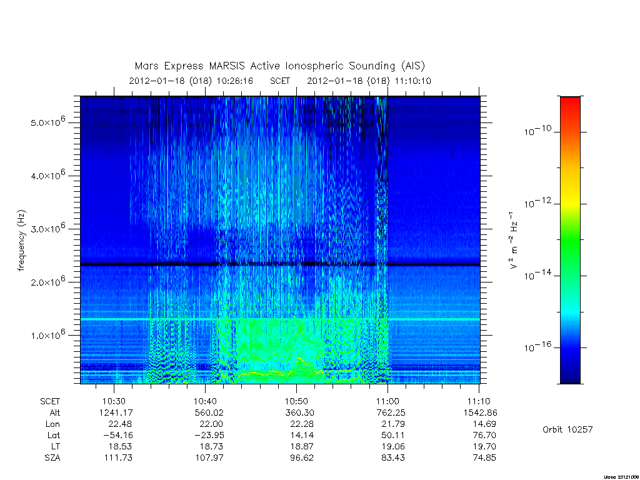This screenshot has height=480, width=640.
Task: Click the 2.0×10^6 frequency tick label
Action: click(x=47, y=282)
